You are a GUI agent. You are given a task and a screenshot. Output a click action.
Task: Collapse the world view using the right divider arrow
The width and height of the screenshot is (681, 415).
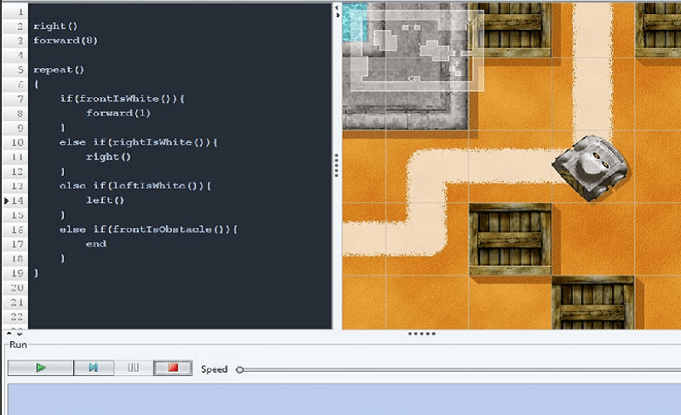point(336,15)
